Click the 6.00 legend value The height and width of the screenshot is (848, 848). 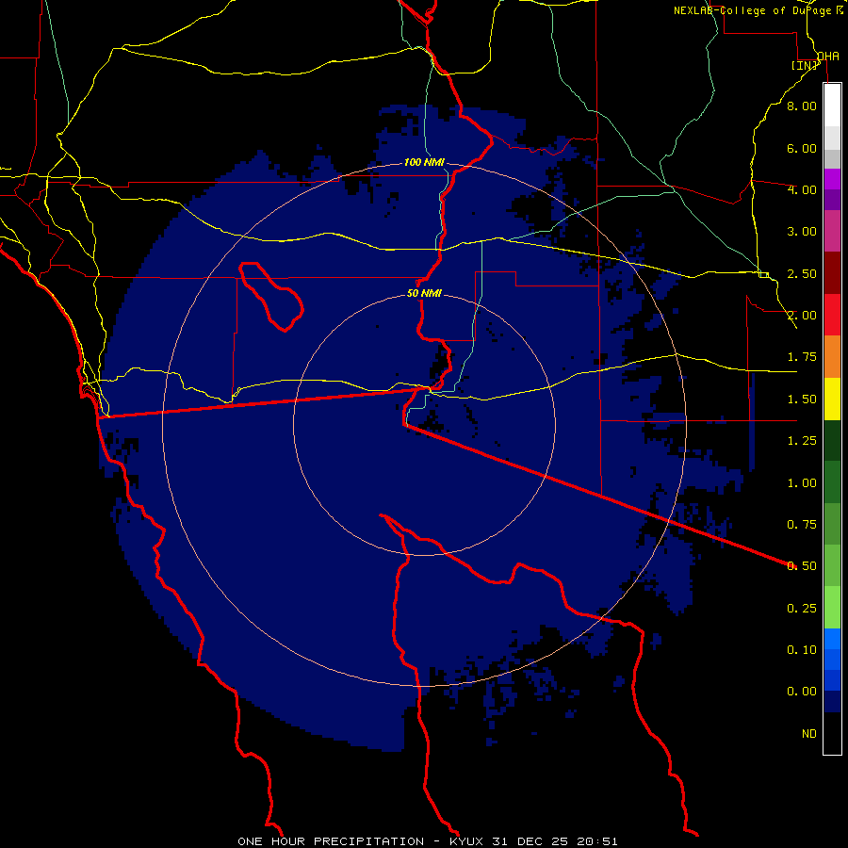[x=802, y=148]
